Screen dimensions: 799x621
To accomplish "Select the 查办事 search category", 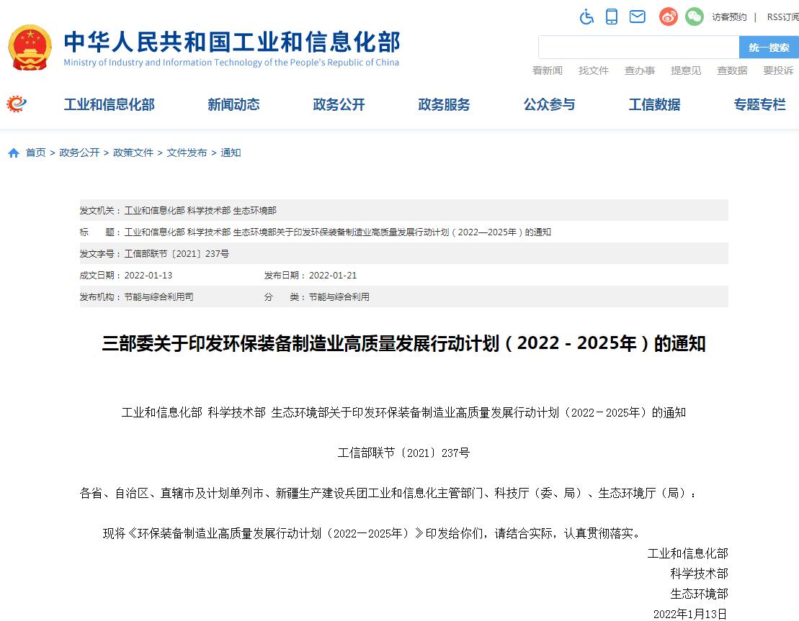I will pyautogui.click(x=640, y=71).
